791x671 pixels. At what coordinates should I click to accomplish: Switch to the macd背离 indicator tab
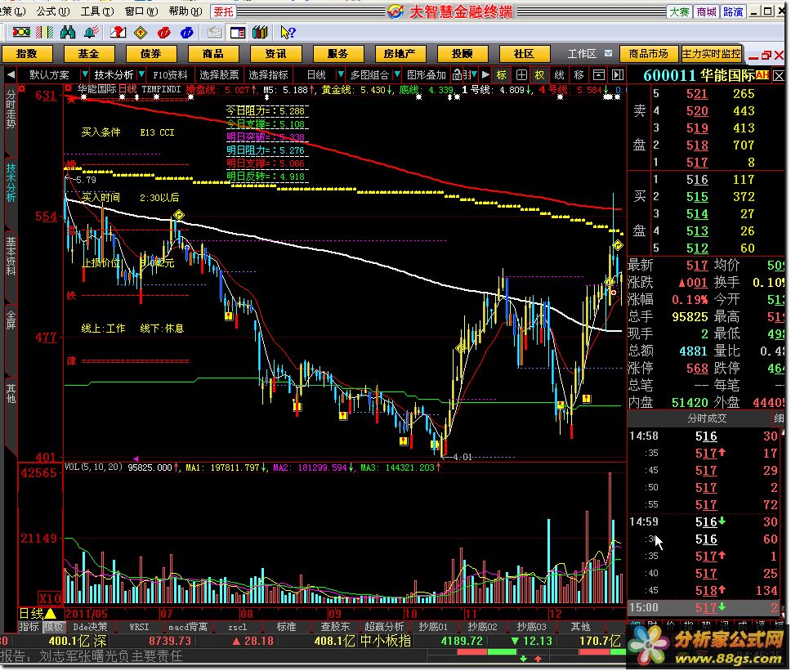coord(188,627)
